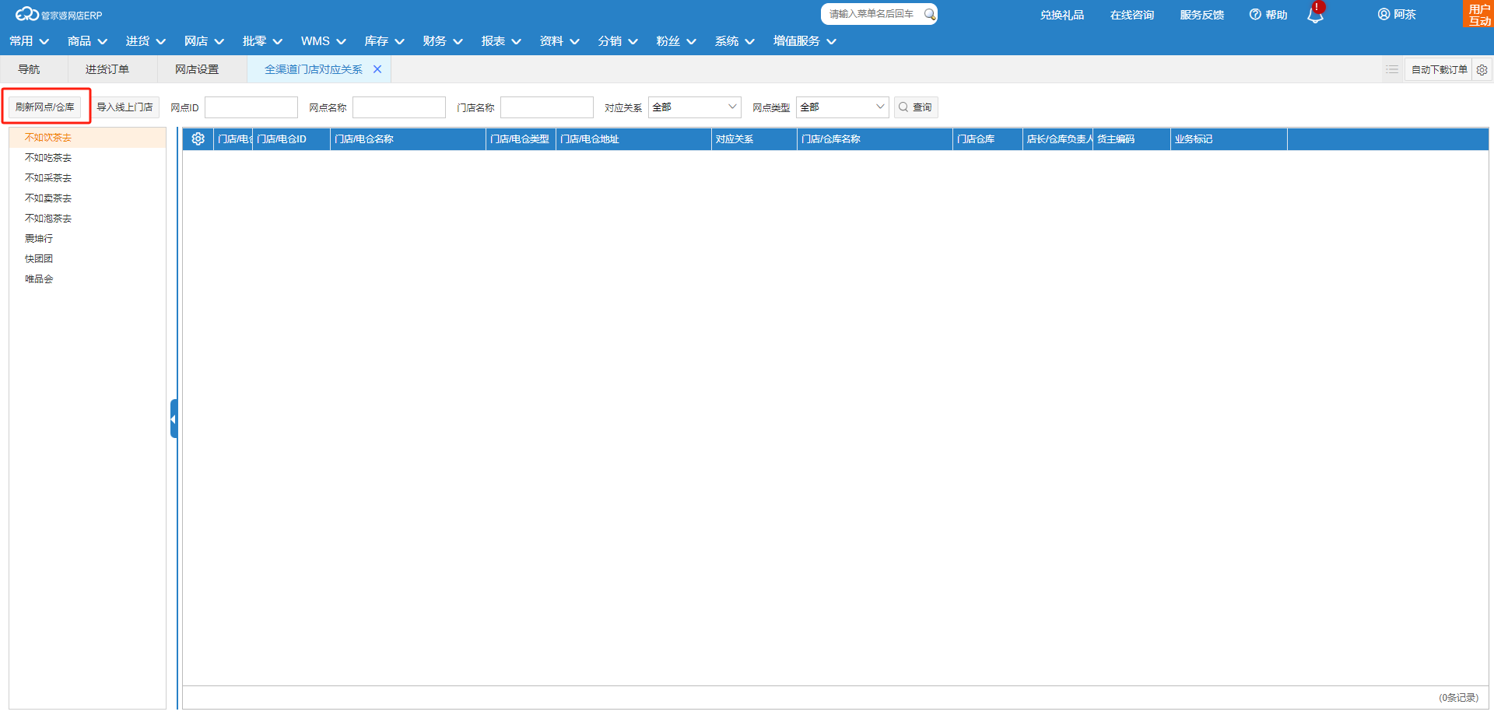Click the search magnifier in the menu search box

(929, 14)
